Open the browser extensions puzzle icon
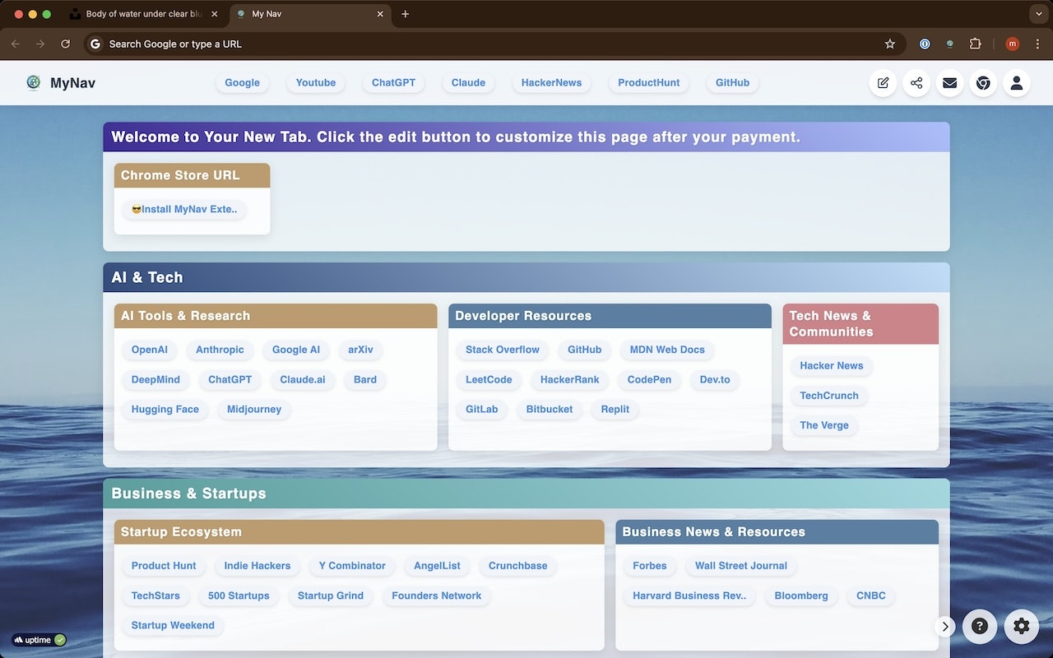The image size is (1053, 658). [976, 44]
